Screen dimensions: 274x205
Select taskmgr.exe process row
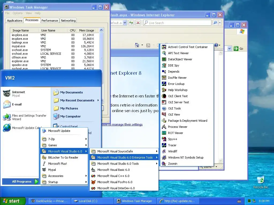click(55, 42)
